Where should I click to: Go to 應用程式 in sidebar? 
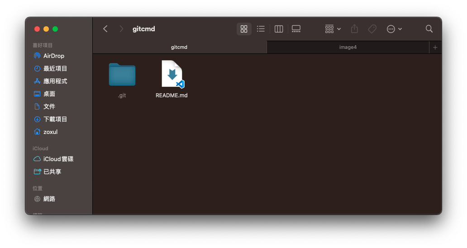[x=55, y=81]
